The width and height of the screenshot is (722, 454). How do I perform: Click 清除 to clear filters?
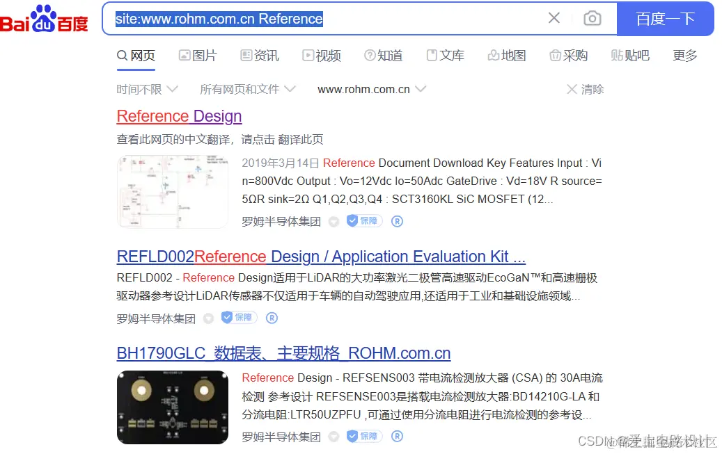pyautogui.click(x=586, y=89)
